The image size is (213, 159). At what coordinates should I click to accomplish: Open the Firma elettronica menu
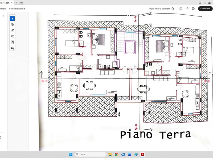click(17, 8)
